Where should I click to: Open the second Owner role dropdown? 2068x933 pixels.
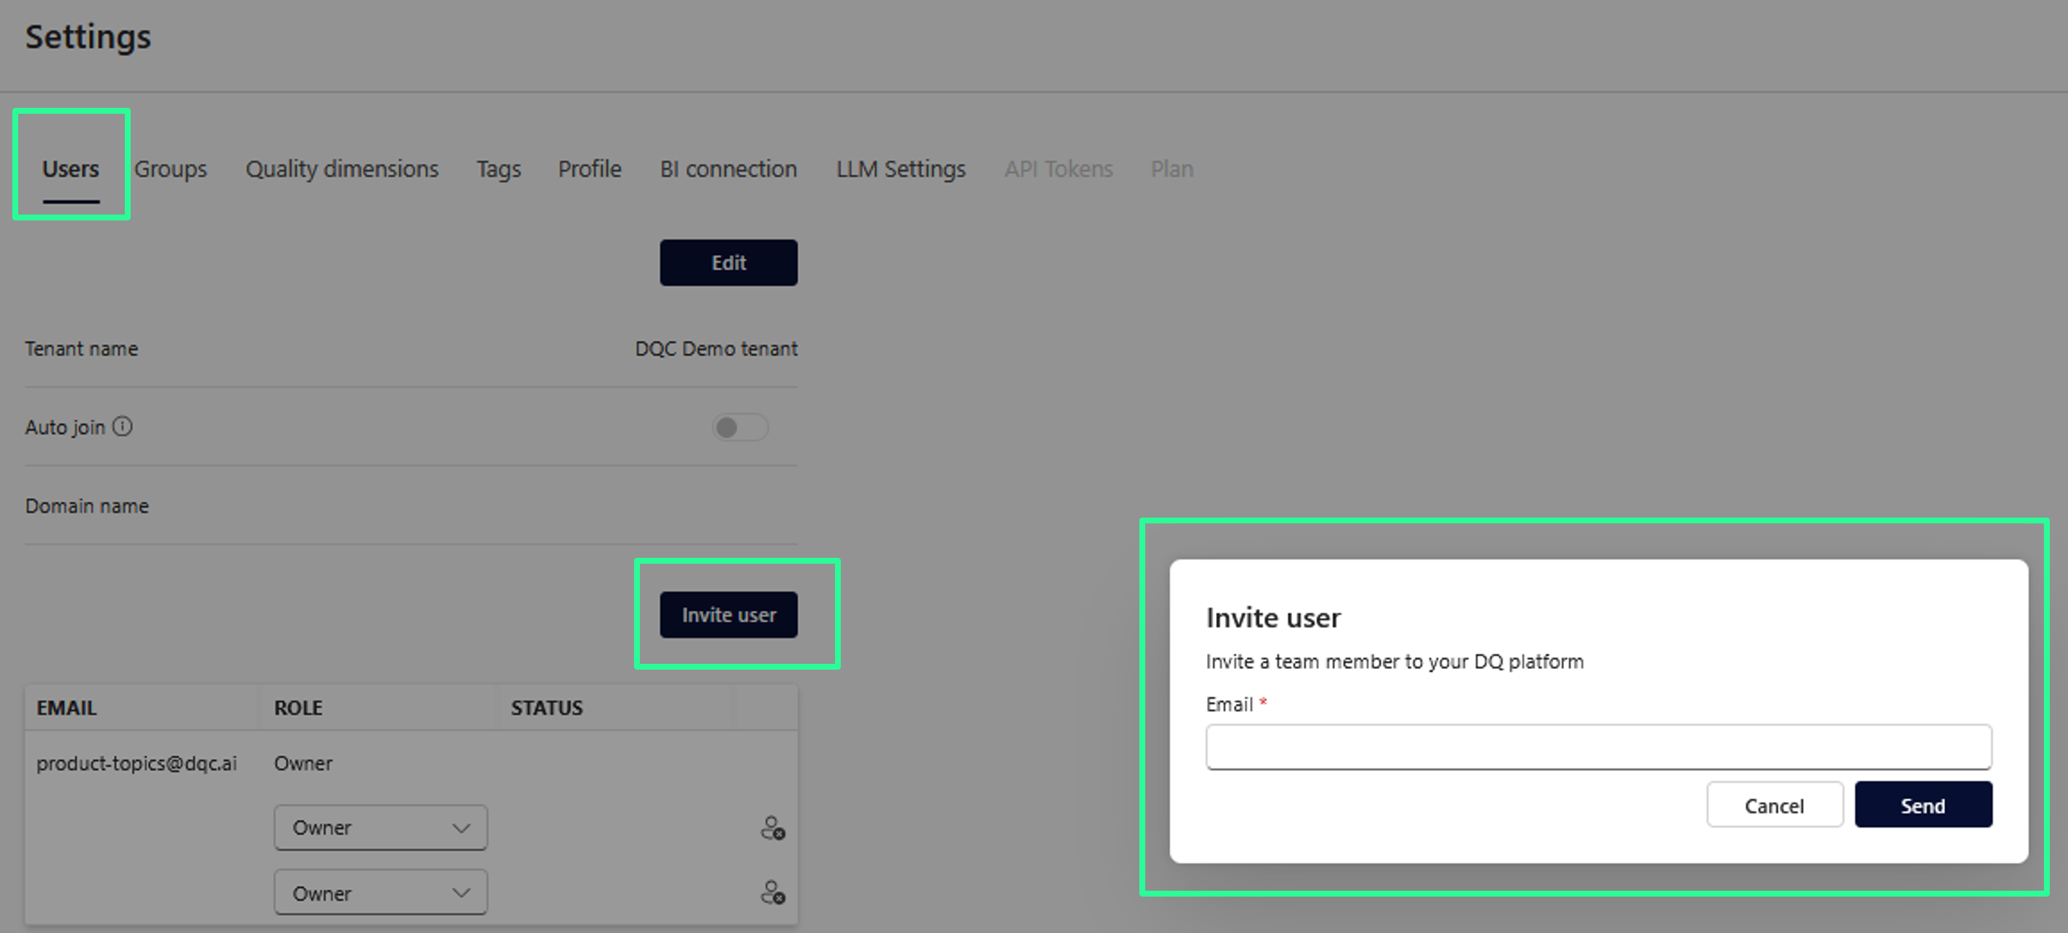tap(380, 893)
